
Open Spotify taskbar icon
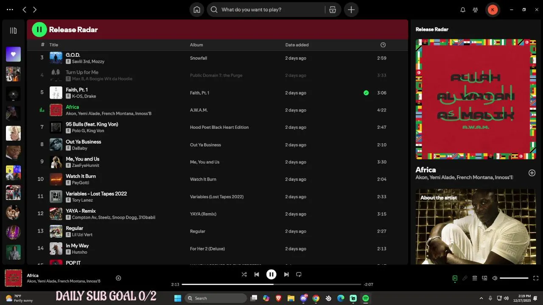[366, 298]
